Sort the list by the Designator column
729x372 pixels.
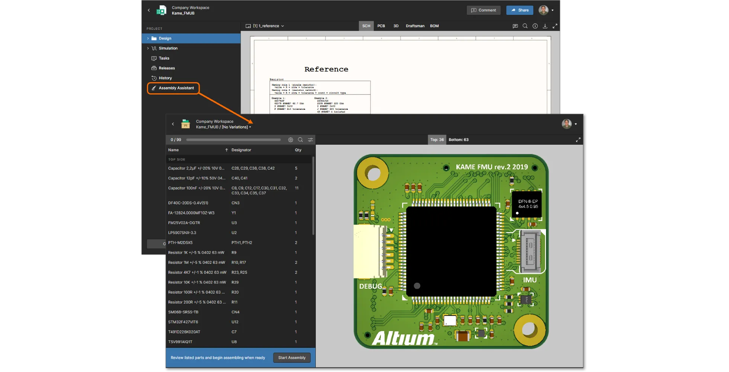(241, 150)
